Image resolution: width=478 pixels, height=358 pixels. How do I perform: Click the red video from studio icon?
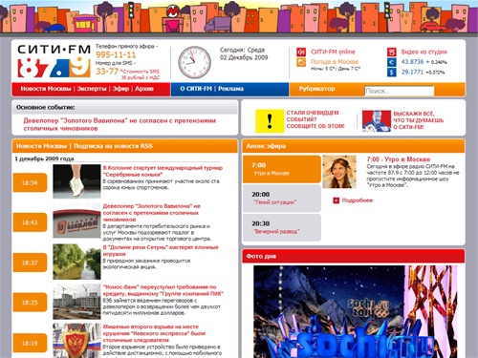392,52
